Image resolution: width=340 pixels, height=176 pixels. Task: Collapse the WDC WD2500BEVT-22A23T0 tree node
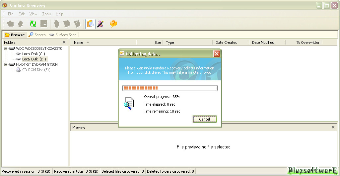point(6,48)
